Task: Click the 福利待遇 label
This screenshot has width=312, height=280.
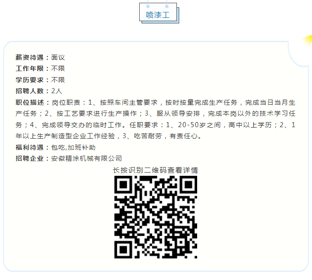Action: pyautogui.click(x=29, y=147)
